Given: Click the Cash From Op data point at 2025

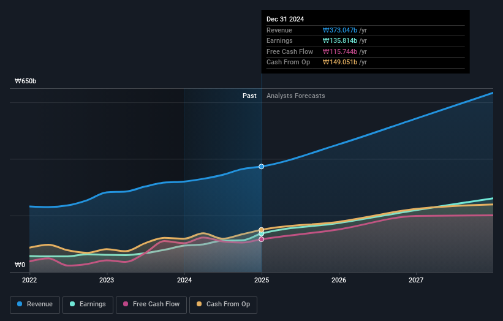Looking at the screenshot, I should [262, 230].
